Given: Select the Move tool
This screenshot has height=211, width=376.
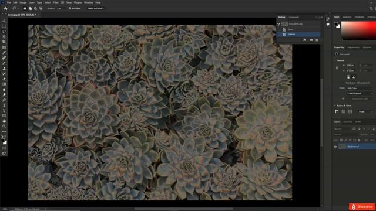Looking at the screenshot, I should (4, 21).
